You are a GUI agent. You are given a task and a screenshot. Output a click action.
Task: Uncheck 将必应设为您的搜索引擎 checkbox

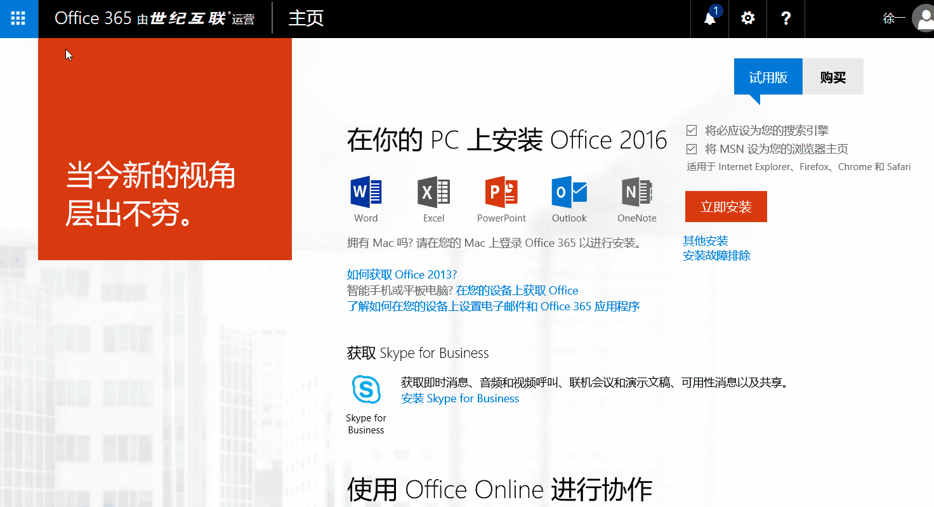coord(692,131)
